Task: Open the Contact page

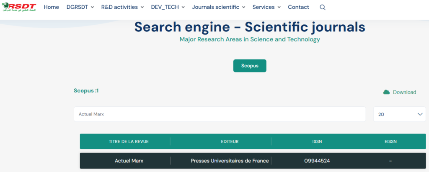Action: 298,7
